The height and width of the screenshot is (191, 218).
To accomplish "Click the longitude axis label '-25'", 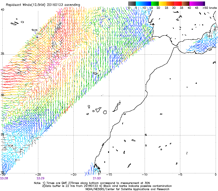I will [38, 175].
